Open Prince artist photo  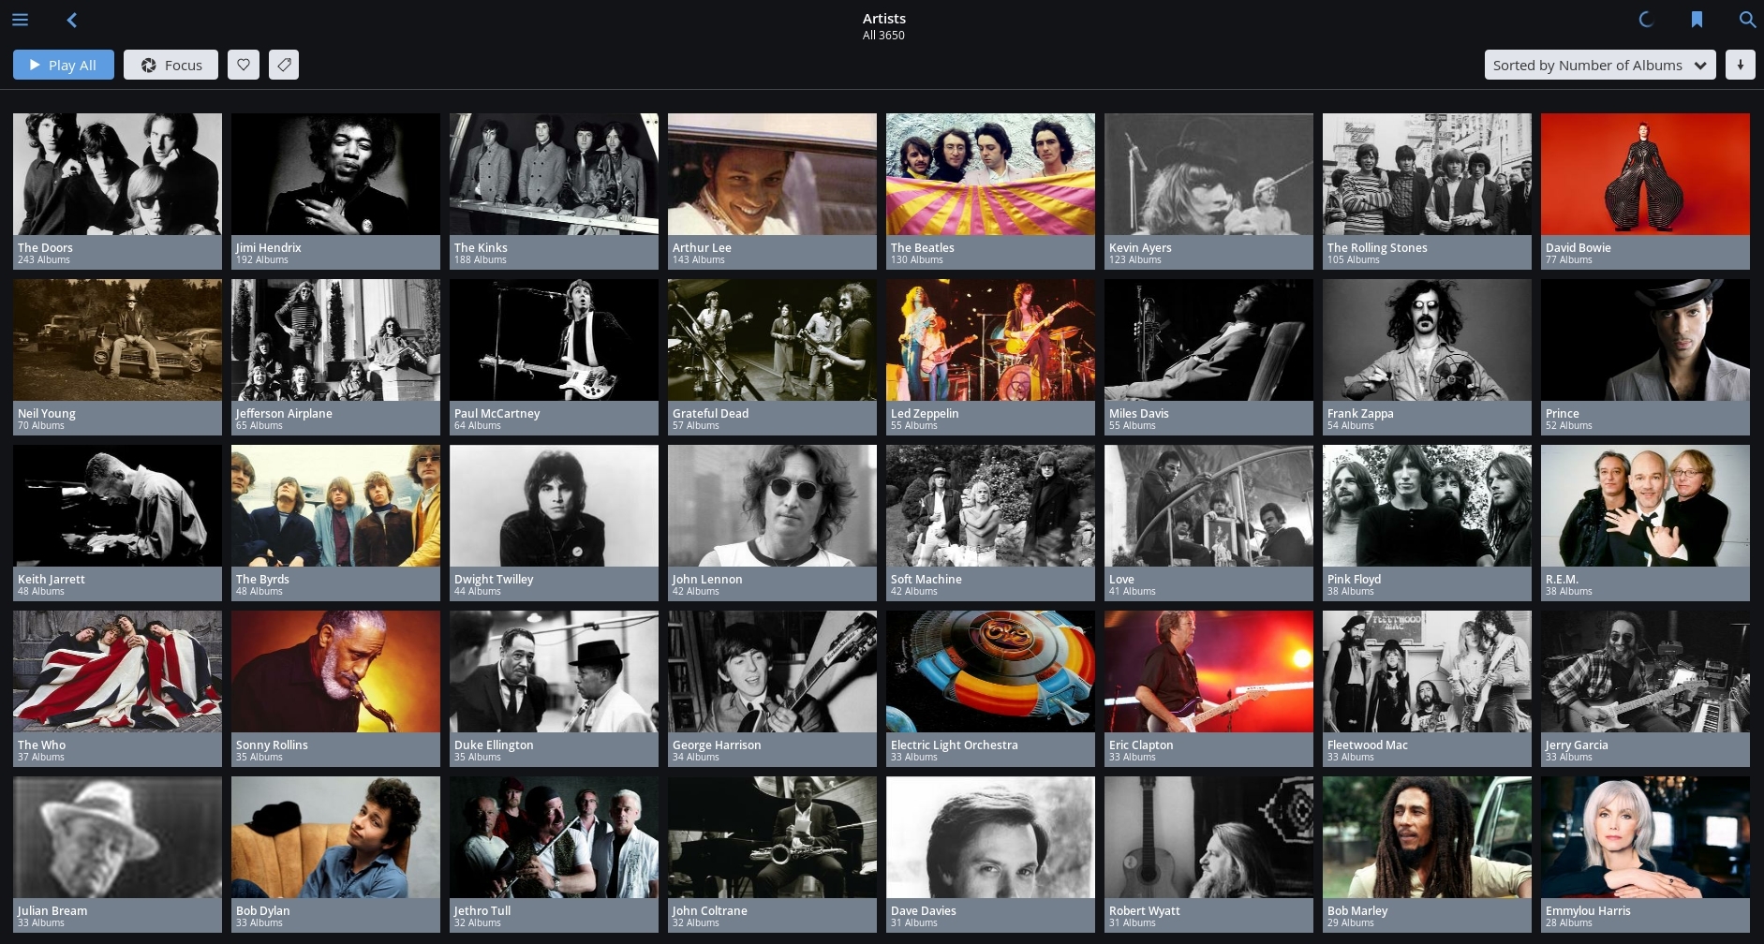point(1645,340)
